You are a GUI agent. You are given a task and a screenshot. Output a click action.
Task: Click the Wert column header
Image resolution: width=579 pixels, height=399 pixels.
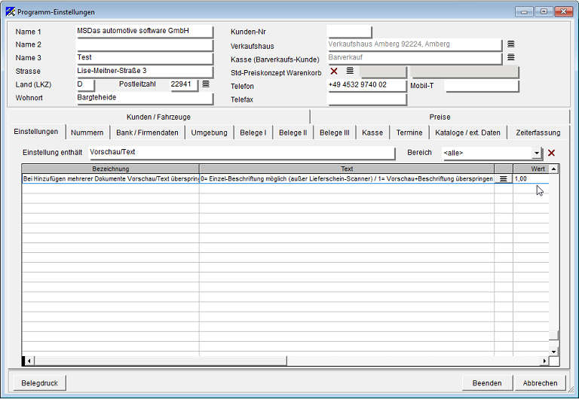[x=531, y=169]
